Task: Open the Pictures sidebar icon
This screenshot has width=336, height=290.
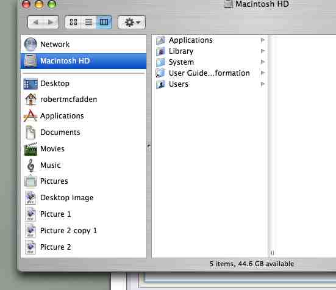Action: coord(30,181)
